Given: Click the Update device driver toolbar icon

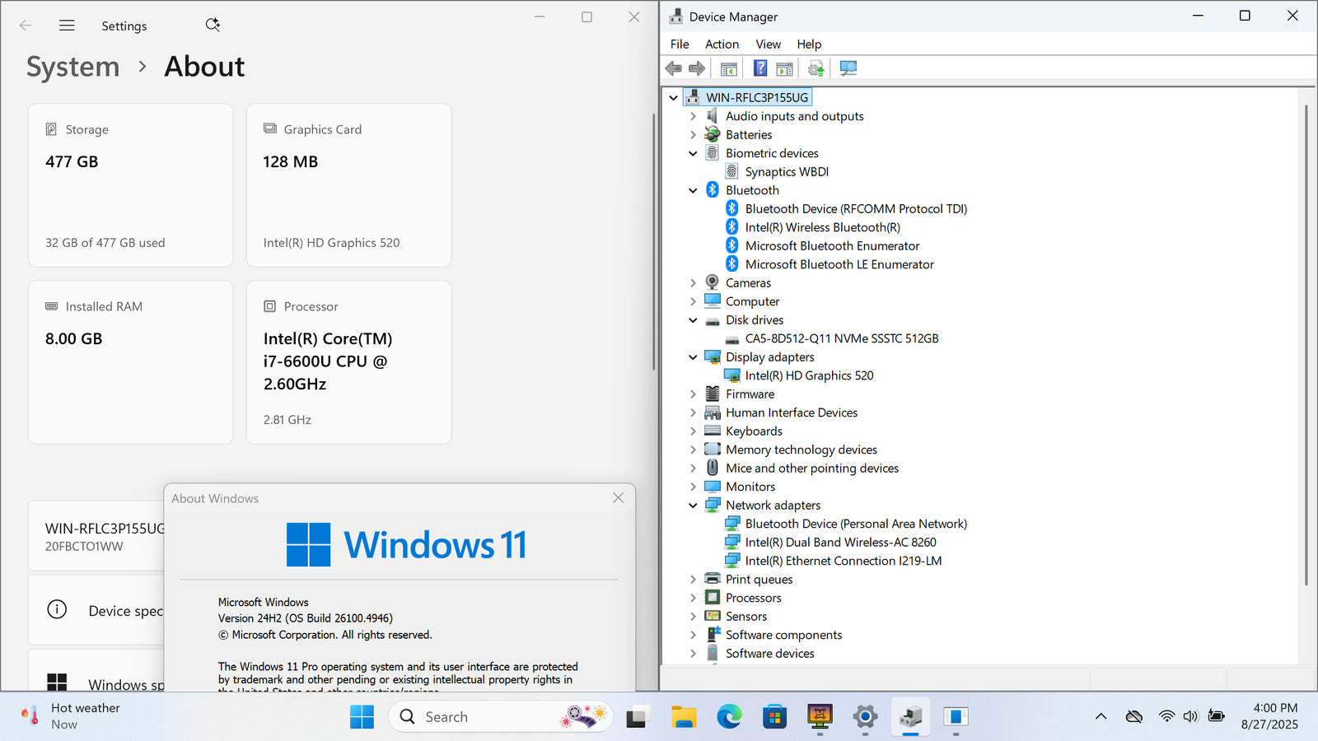Looking at the screenshot, I should click(x=816, y=68).
